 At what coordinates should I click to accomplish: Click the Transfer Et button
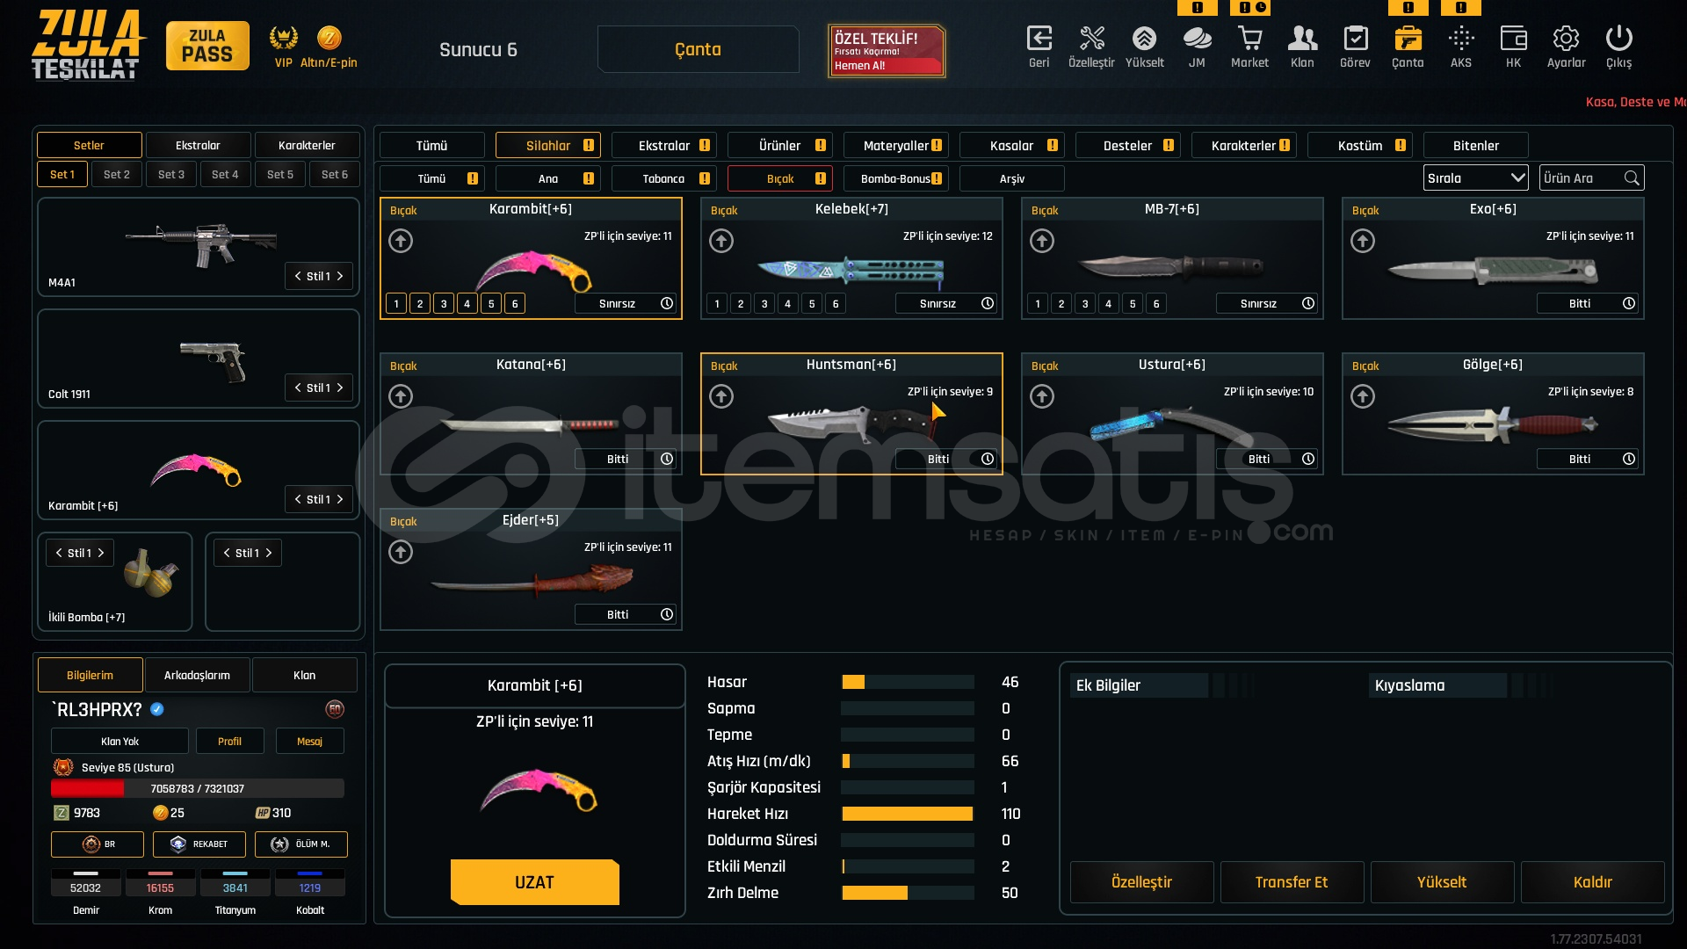point(1292,882)
